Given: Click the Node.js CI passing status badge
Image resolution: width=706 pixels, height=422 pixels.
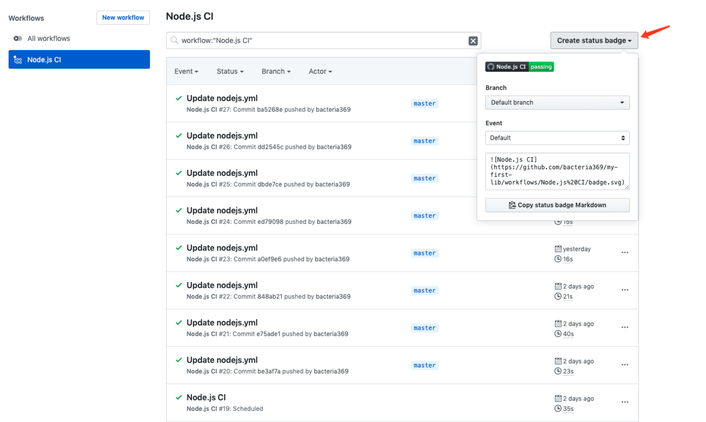Looking at the screenshot, I should click(x=519, y=67).
